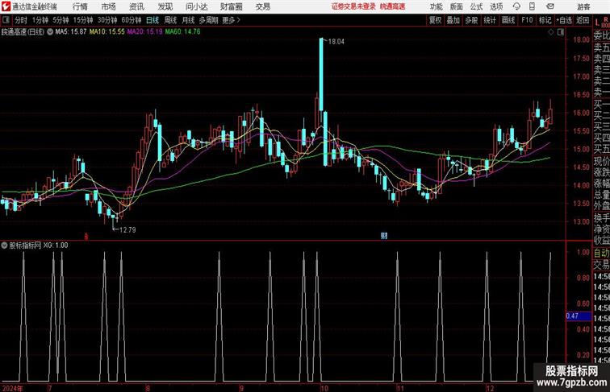This screenshot has height=392, width=610.
Task: Open the 多周期 multi-period view
Action: point(208,20)
